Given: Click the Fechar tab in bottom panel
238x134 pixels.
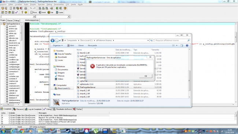Looking at the screenshot, I should (78, 109).
